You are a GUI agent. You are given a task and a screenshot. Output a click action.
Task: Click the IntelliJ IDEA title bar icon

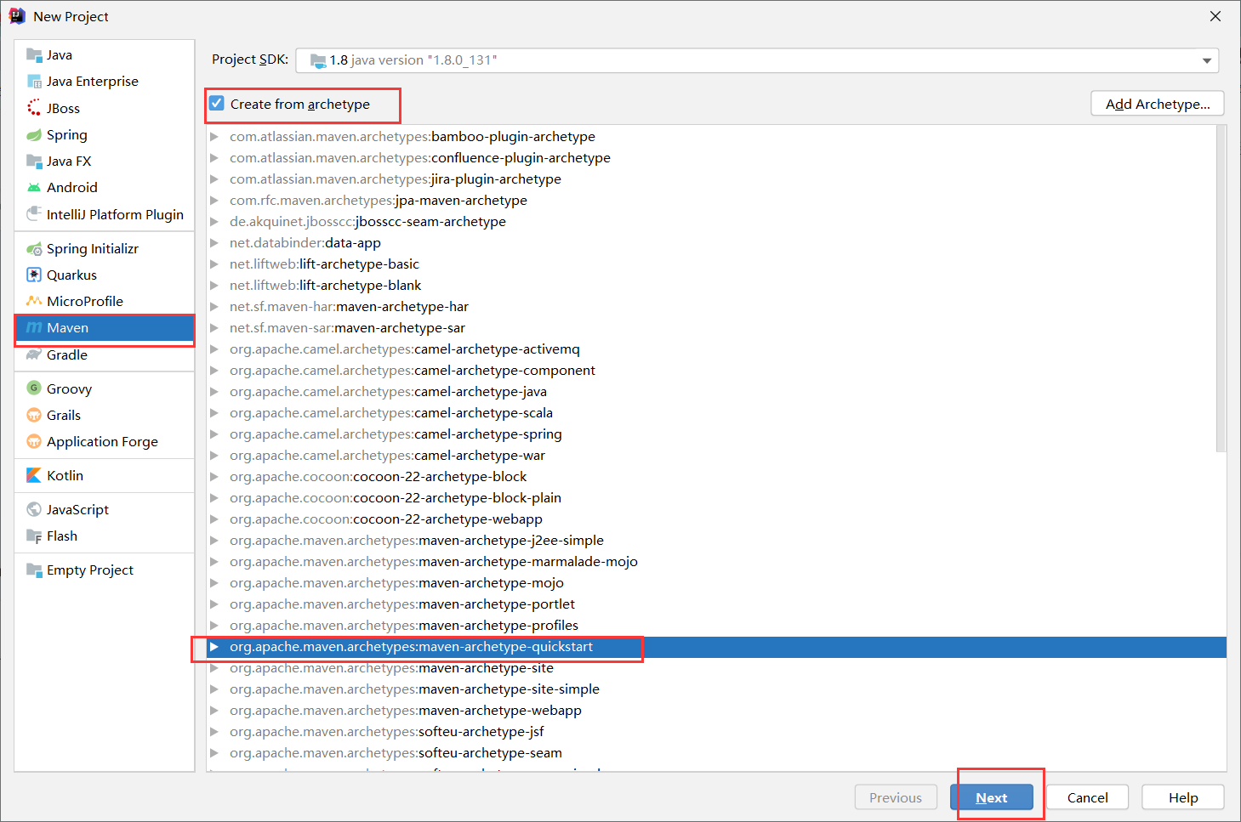[17, 16]
